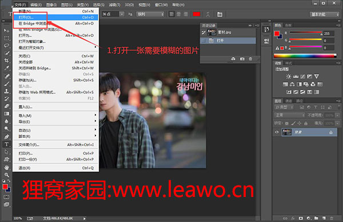
Task: Select the Move tool in the toolbox
Action: (6, 30)
